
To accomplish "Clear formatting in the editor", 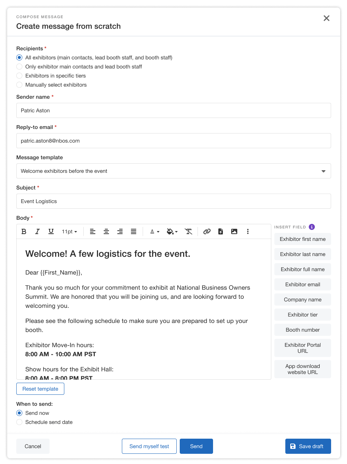I will pos(188,231).
